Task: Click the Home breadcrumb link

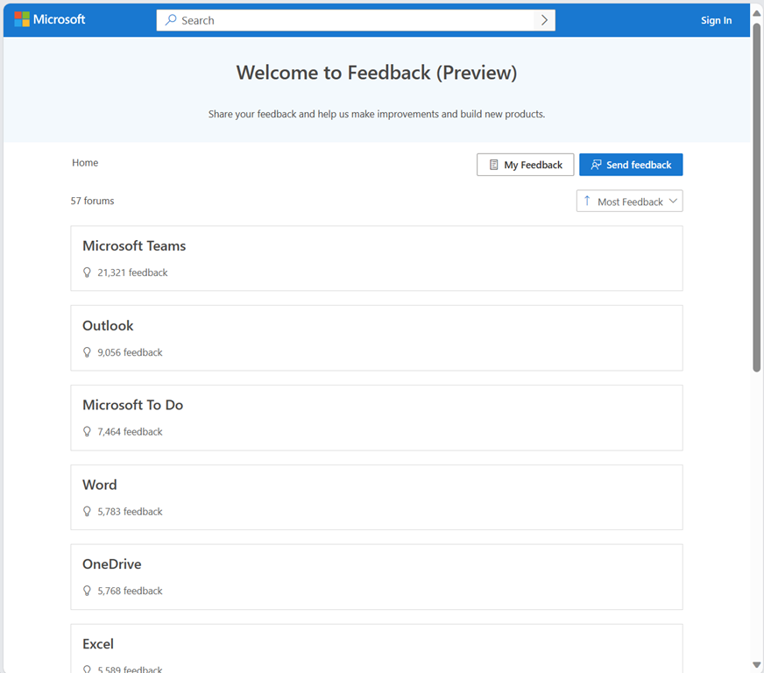Action: (85, 163)
